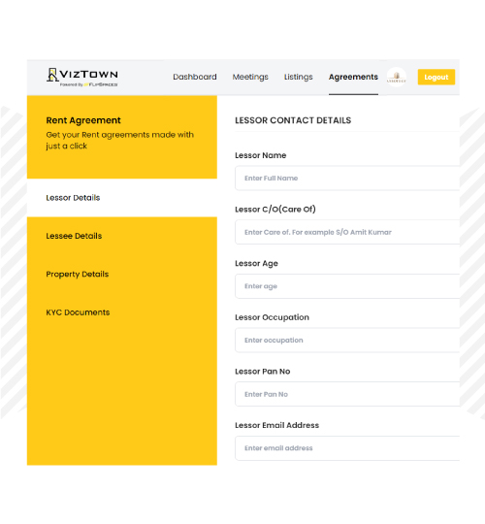This screenshot has height=524, width=485.
Task: Click the VizTown logo icon
Action: (x=52, y=75)
